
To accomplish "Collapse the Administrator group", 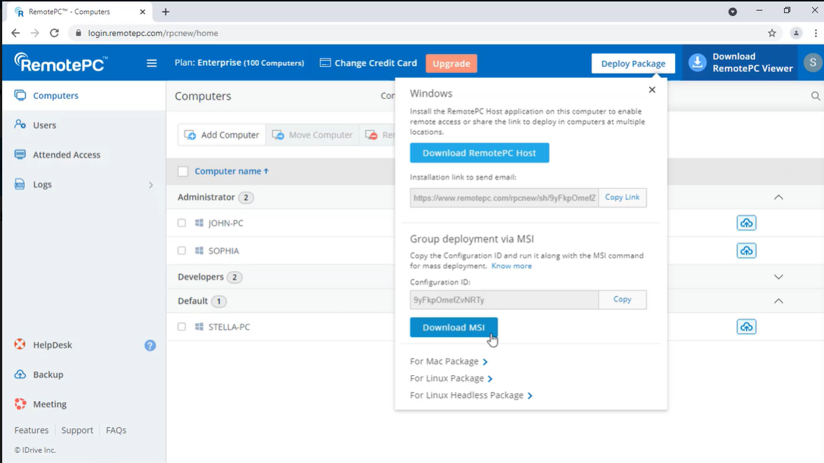I will pos(779,197).
